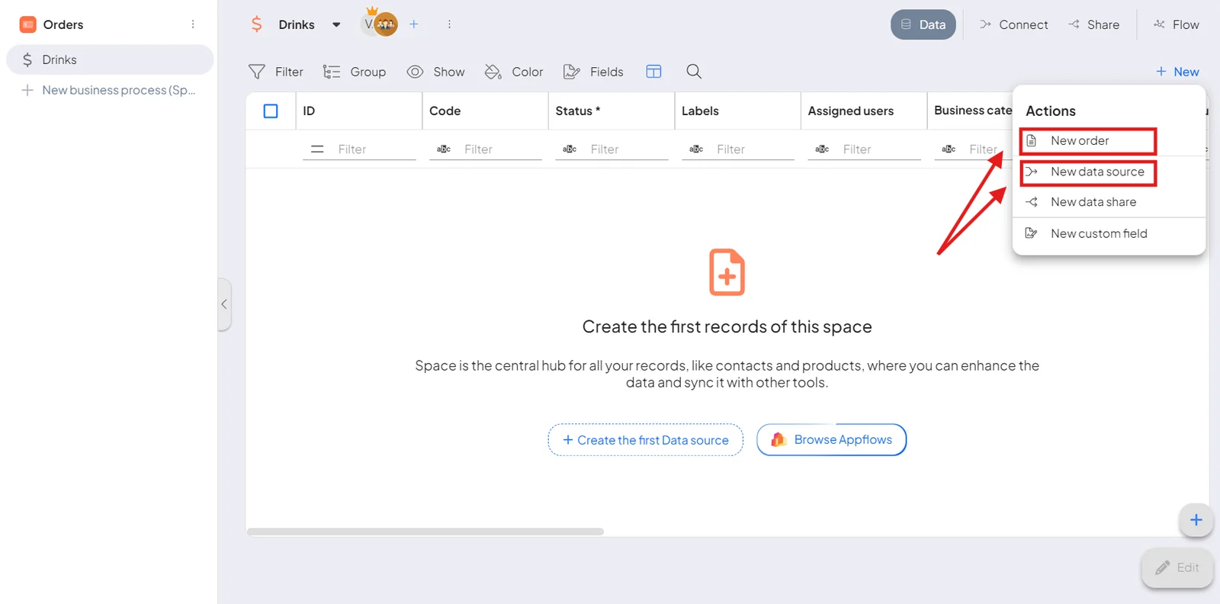Expand the Drinks title dropdown arrow

[x=336, y=24]
